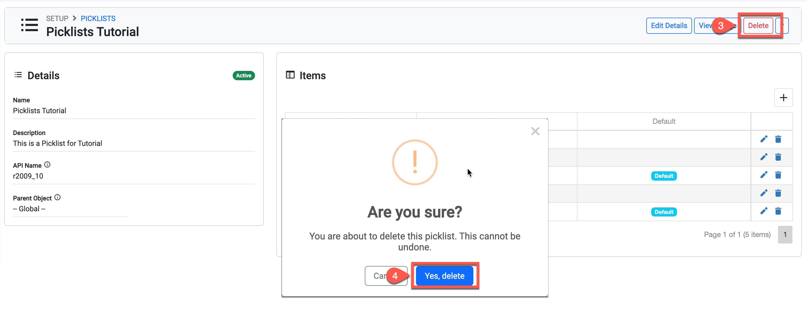Confirm with Yes, delete button
The width and height of the screenshot is (807, 312).
444,276
